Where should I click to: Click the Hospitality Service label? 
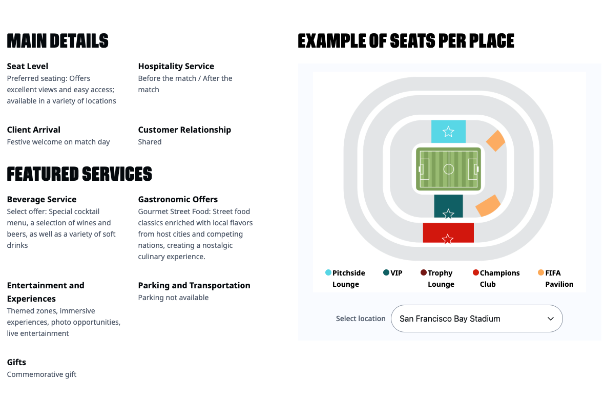[176, 66]
